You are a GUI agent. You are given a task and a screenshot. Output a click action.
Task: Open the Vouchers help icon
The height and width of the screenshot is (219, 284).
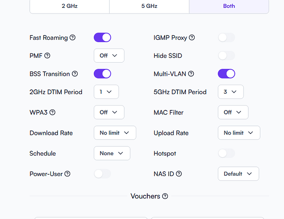(165, 196)
